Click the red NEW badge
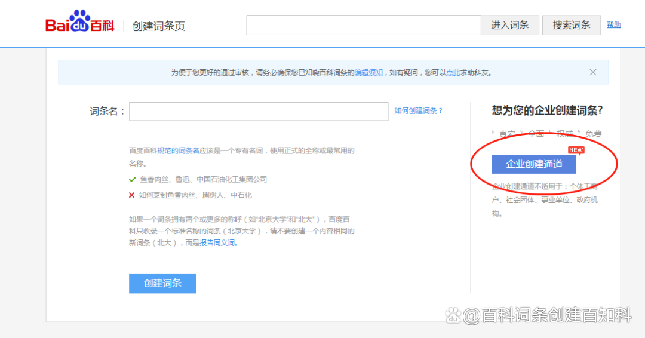The height and width of the screenshot is (338, 645). tap(576, 150)
